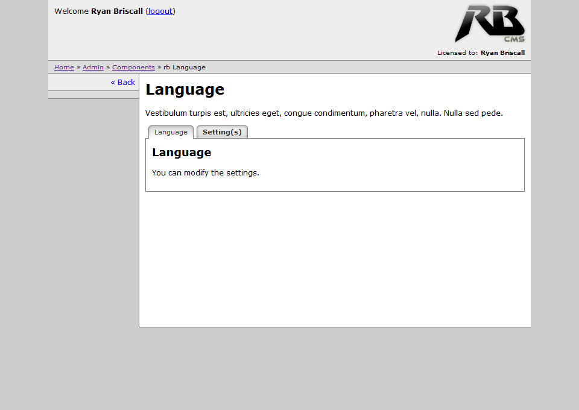Switch to the Setting(s) tab

click(222, 132)
